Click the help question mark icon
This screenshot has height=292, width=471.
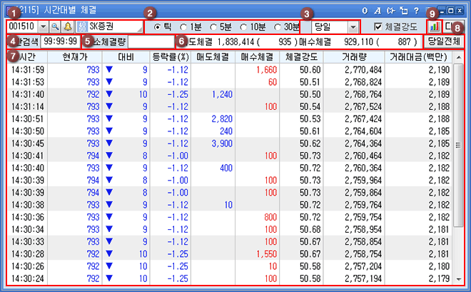click(415, 11)
